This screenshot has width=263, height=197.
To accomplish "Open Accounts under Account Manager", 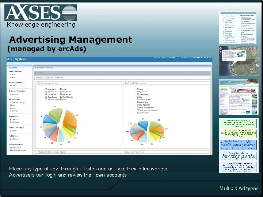I will pos(14,94).
